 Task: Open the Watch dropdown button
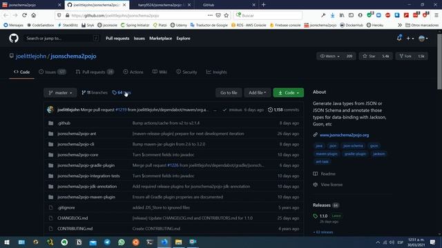[x=330, y=56]
